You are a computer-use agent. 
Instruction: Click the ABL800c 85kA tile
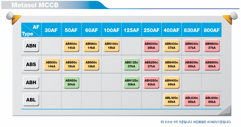click(212, 100)
